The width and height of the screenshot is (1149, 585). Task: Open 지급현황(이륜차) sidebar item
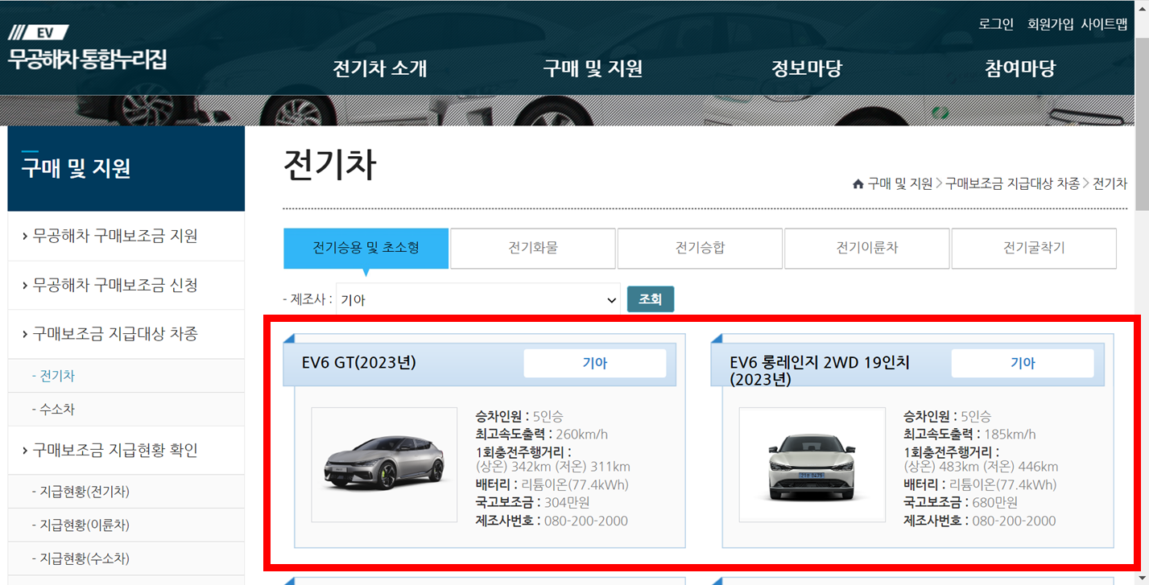point(126,525)
